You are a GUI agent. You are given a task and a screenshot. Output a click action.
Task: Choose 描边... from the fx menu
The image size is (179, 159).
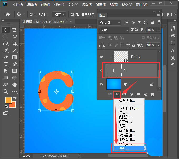(x=129, y=113)
